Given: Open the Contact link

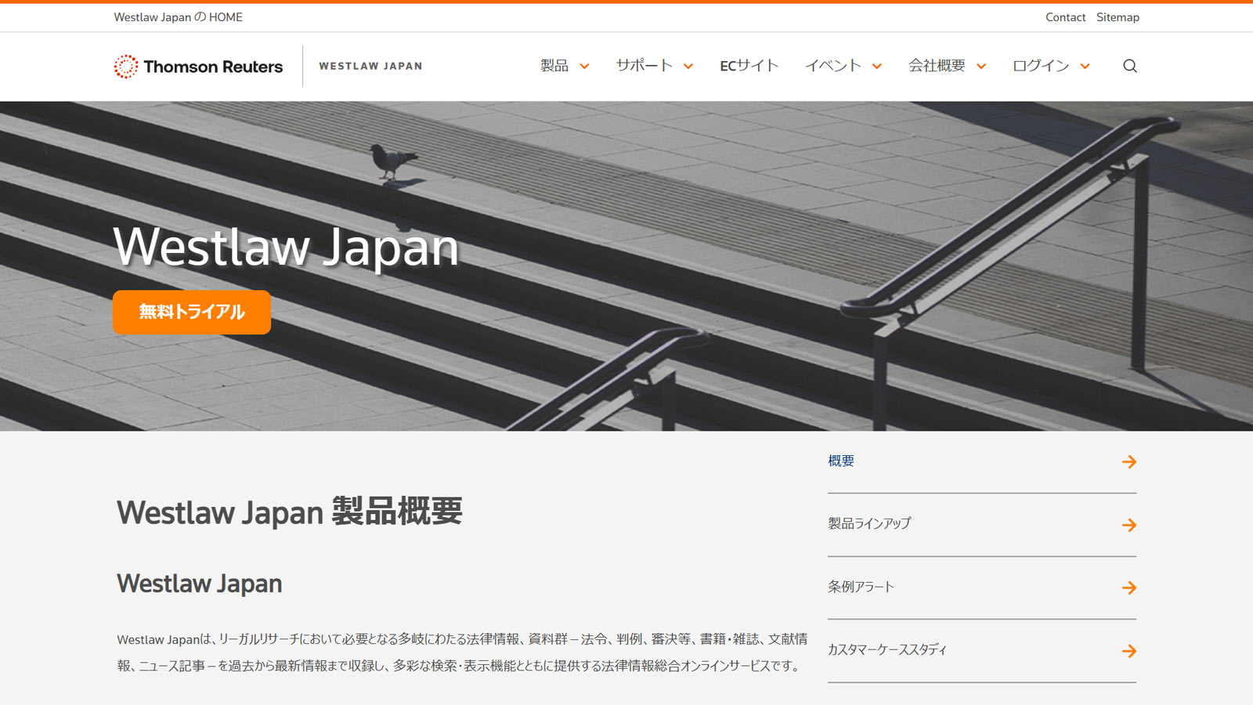Looking at the screenshot, I should 1065,17.
